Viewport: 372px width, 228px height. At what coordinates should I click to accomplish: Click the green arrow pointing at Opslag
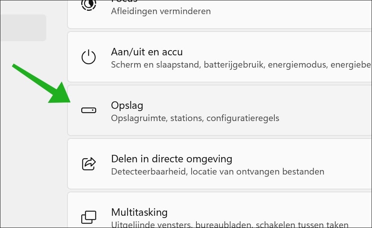(x=41, y=84)
